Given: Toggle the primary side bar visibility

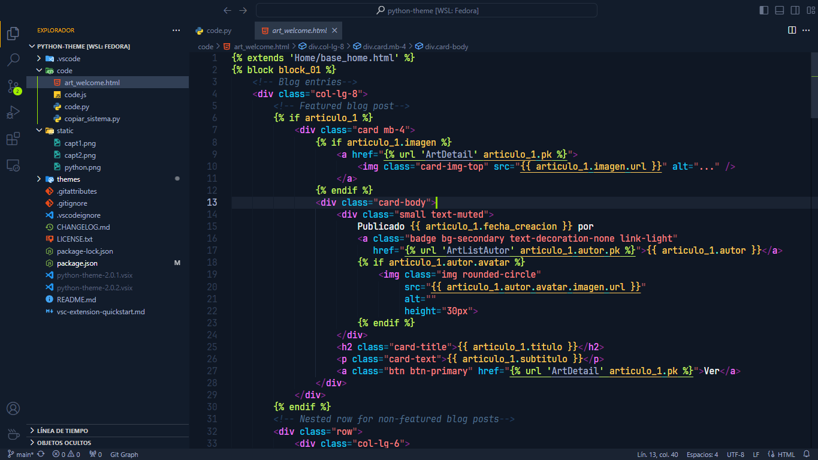Looking at the screenshot, I should click(x=763, y=10).
